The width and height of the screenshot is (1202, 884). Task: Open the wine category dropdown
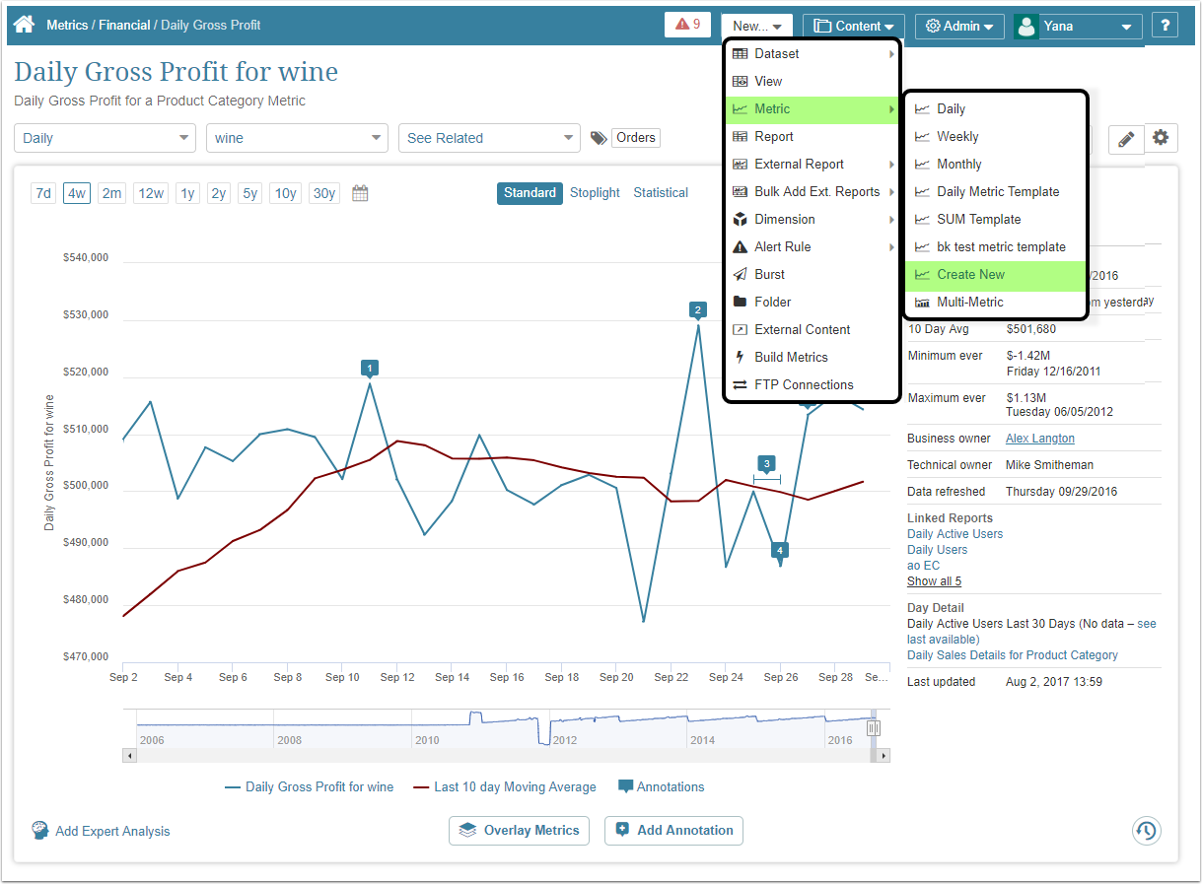point(296,138)
